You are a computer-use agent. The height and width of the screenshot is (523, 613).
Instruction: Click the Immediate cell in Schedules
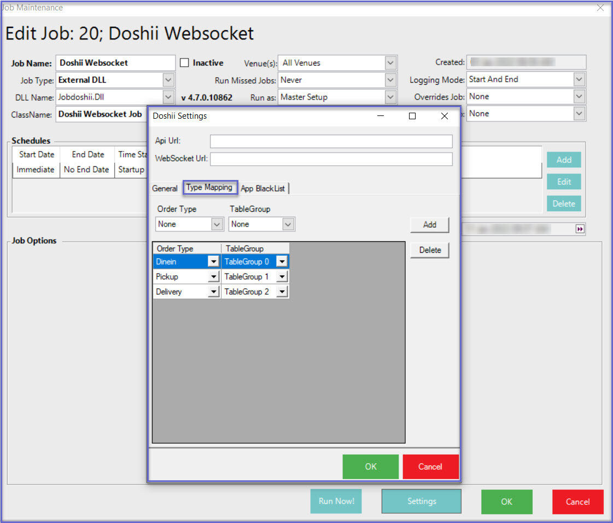click(x=36, y=170)
